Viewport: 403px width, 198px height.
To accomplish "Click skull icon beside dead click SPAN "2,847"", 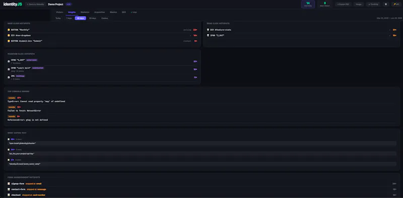I will point(208,35).
